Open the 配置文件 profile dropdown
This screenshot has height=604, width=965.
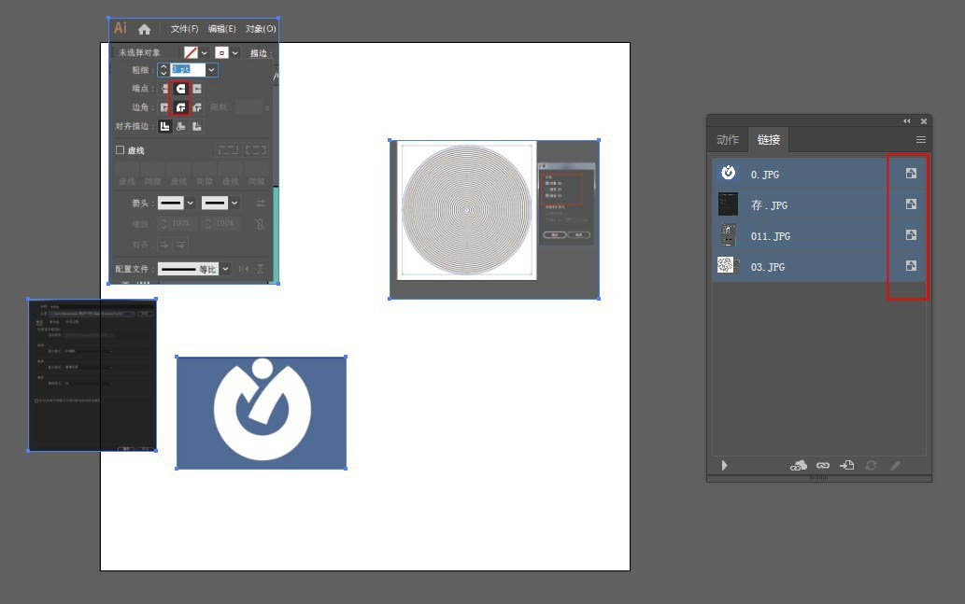click(x=226, y=269)
